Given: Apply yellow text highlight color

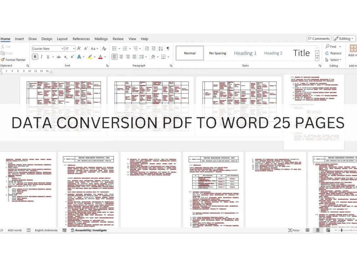Looking at the screenshot, I should tap(90, 57).
